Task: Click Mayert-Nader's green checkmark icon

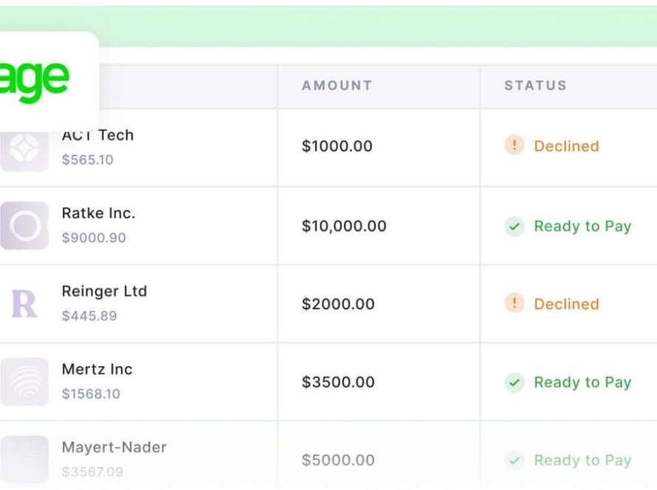Action: tap(514, 460)
